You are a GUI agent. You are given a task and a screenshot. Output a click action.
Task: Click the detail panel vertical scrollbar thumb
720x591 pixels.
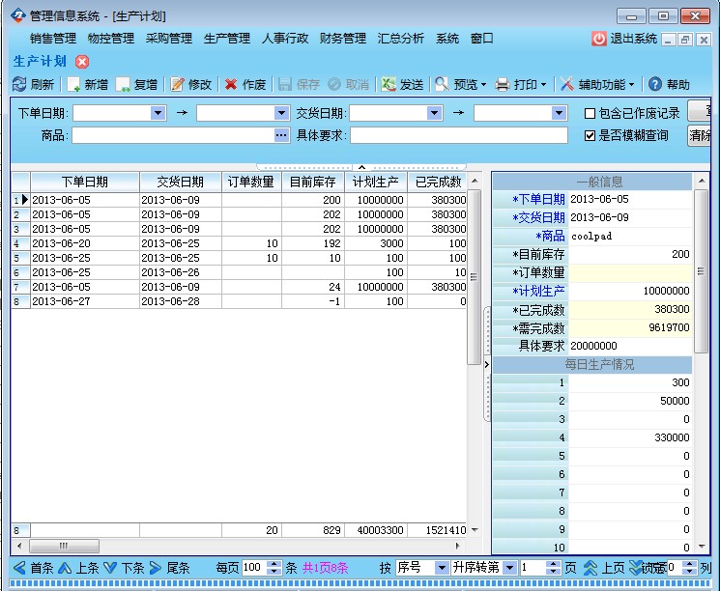tap(701, 270)
